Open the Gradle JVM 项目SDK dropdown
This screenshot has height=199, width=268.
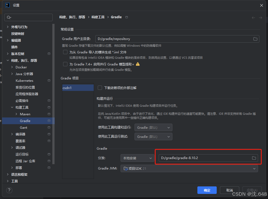[x=189, y=168]
